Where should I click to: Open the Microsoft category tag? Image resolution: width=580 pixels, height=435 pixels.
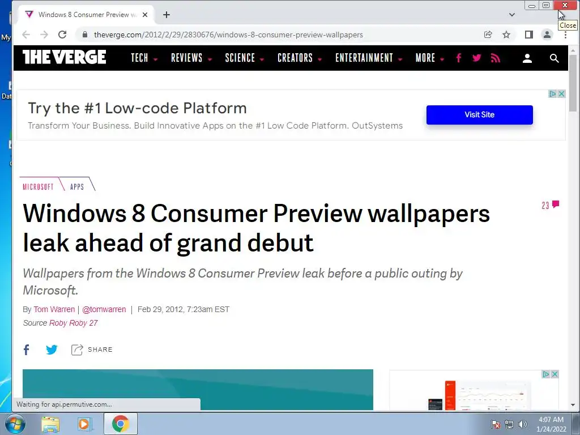38,187
